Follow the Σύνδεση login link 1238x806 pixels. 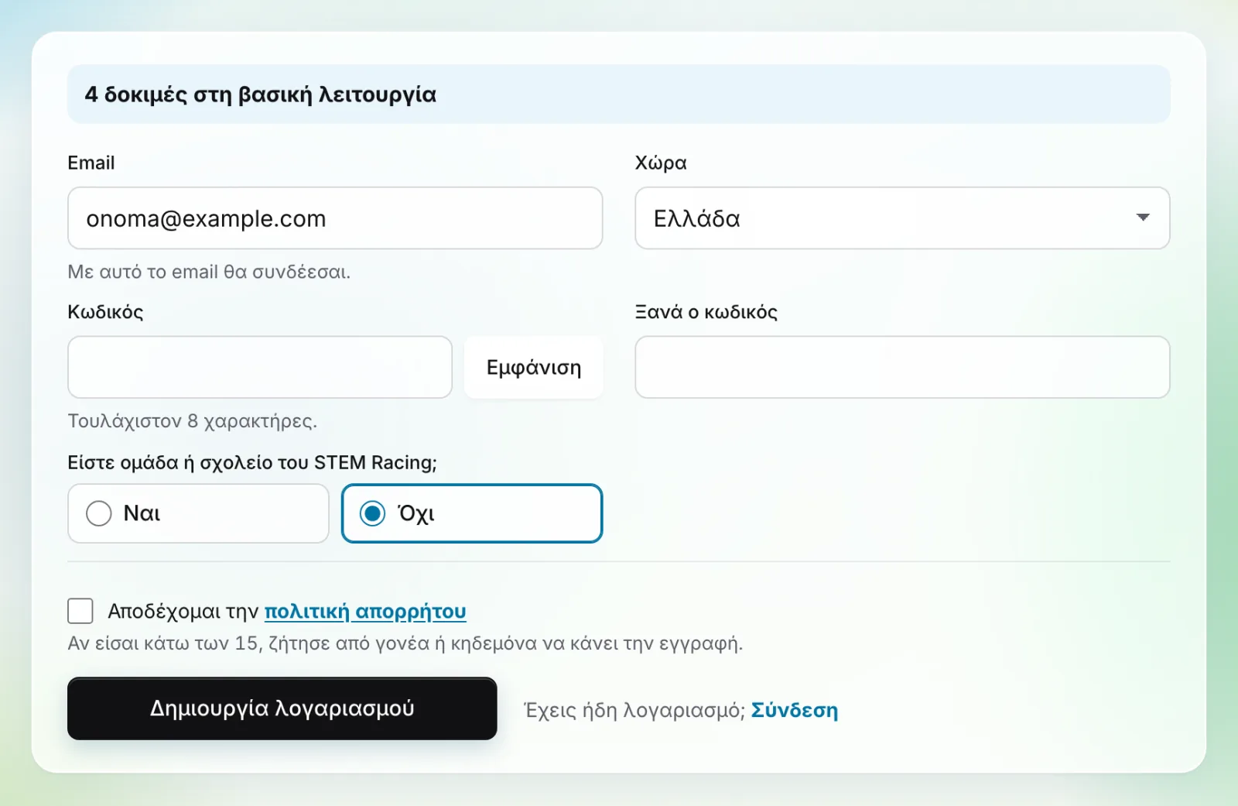tap(795, 710)
